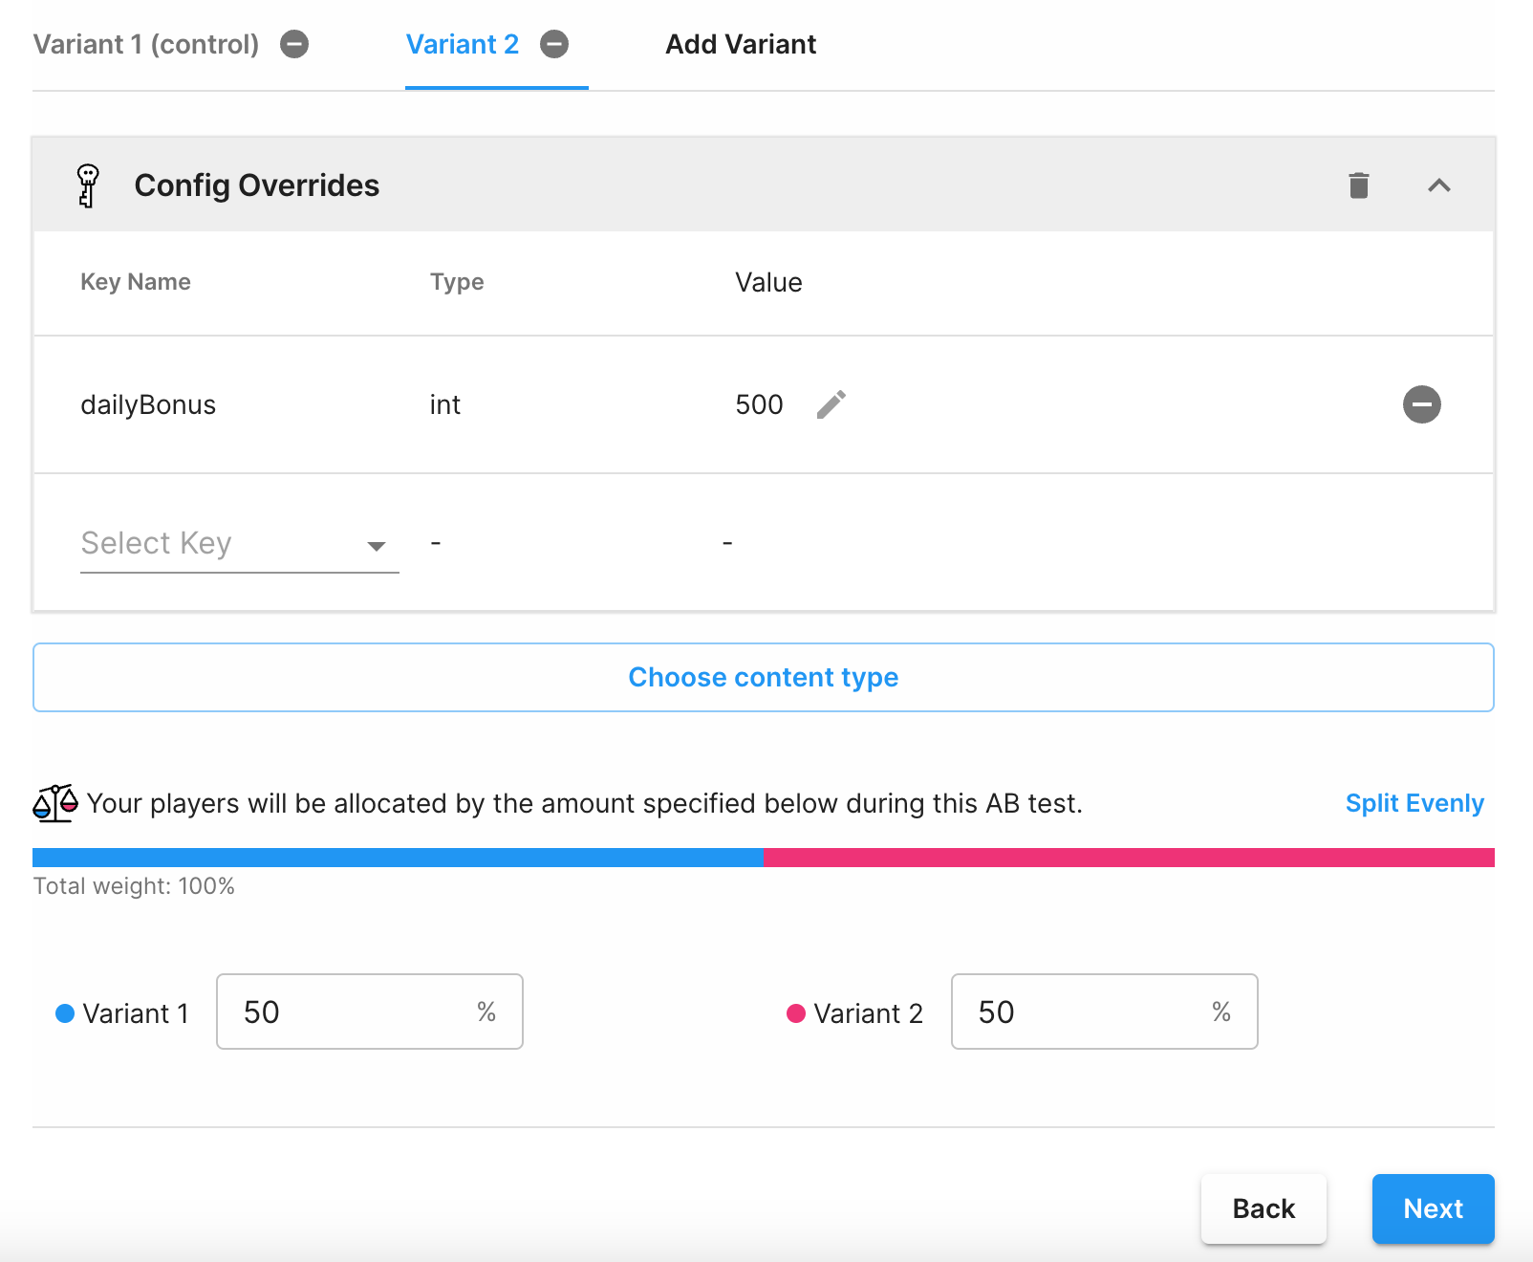Click the pink Variant 2 weight bar
The width and height of the screenshot is (1533, 1262).
click(x=1128, y=858)
